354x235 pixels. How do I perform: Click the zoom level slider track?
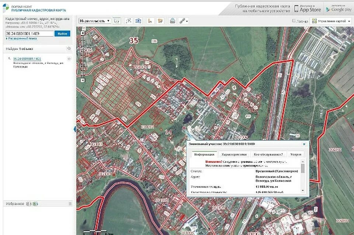pos(83,56)
